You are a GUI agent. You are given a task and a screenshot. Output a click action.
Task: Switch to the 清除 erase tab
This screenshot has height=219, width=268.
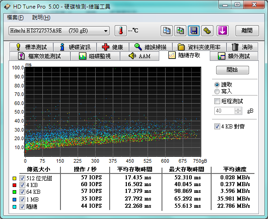point(242,47)
